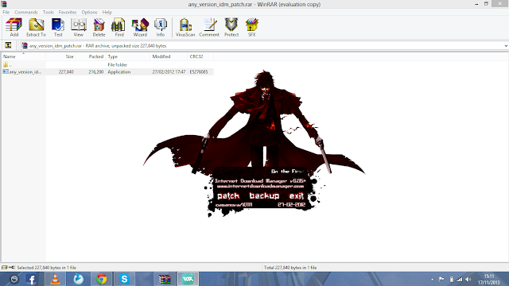
Task: Open Google Chrome from the taskbar
Action: tap(101, 279)
